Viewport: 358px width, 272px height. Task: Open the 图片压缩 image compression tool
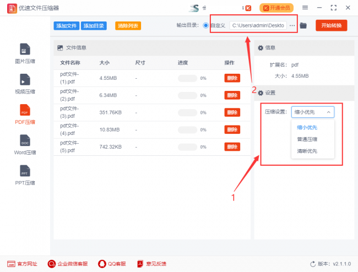25,53
